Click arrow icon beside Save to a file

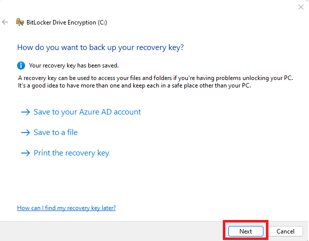point(26,132)
